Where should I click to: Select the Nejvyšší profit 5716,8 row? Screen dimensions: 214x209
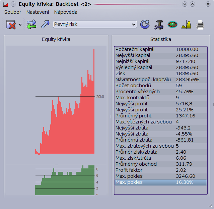click(x=161, y=104)
